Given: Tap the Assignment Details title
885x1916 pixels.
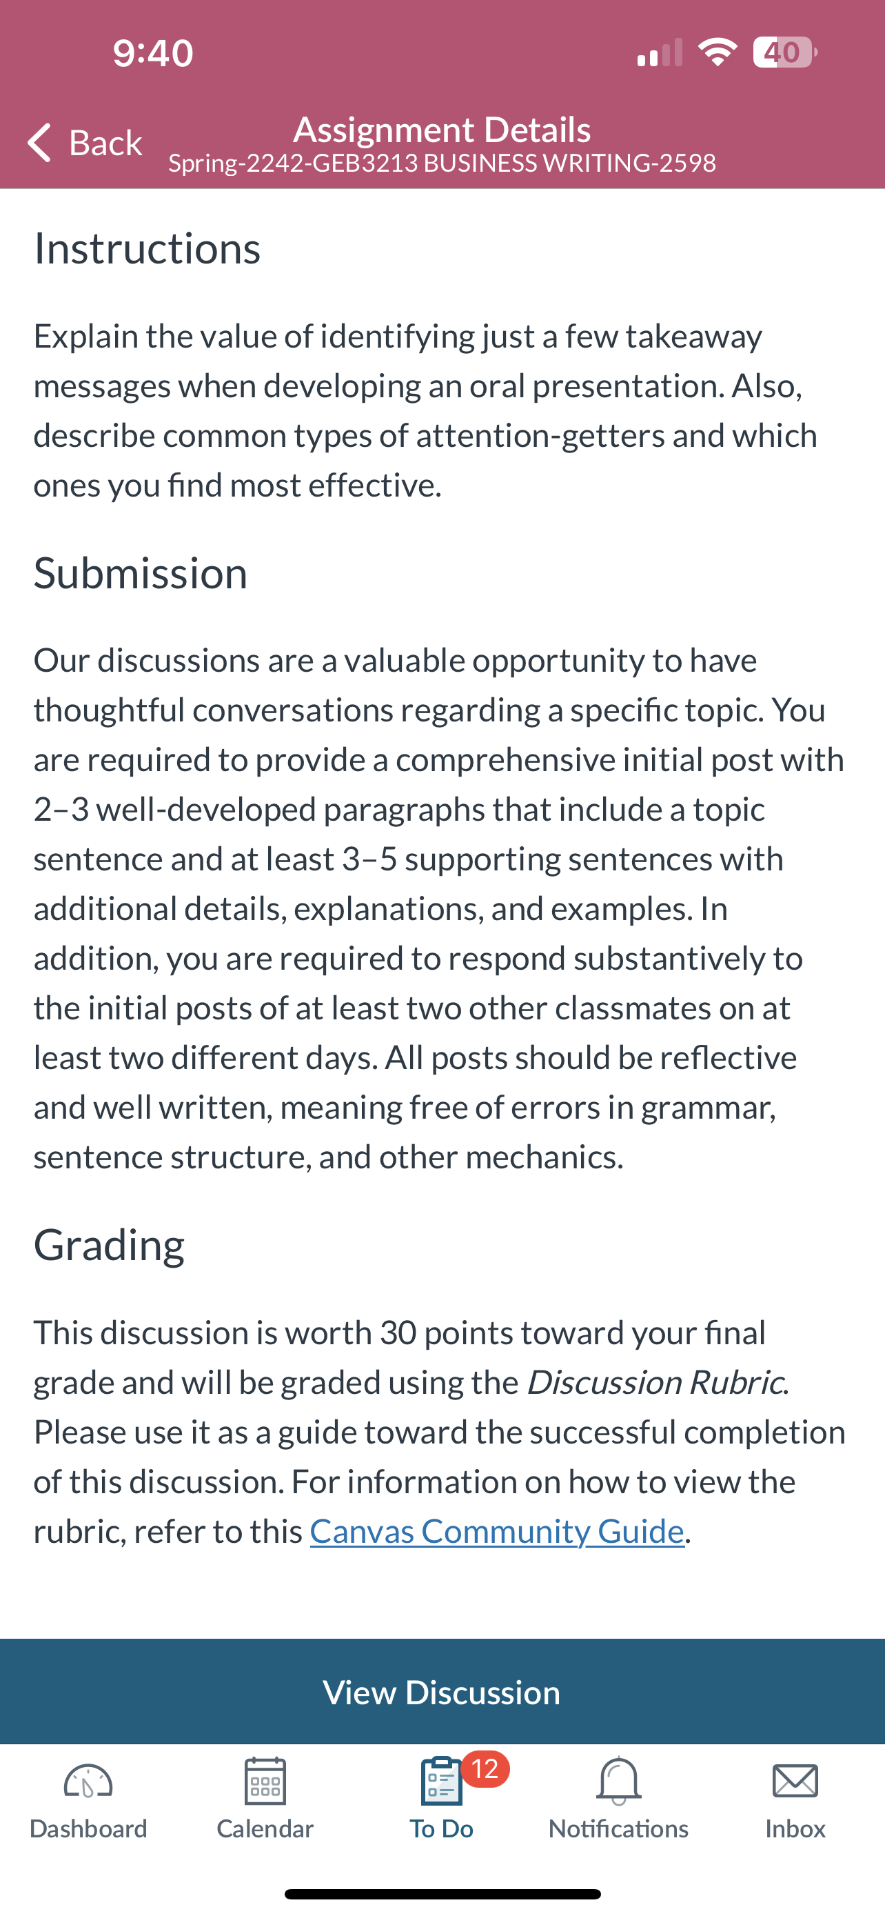Looking at the screenshot, I should tap(442, 130).
